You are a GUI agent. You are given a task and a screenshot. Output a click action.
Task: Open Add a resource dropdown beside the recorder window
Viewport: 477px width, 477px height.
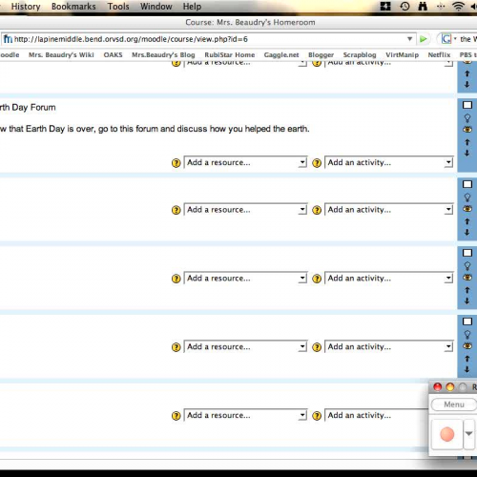[x=245, y=415]
